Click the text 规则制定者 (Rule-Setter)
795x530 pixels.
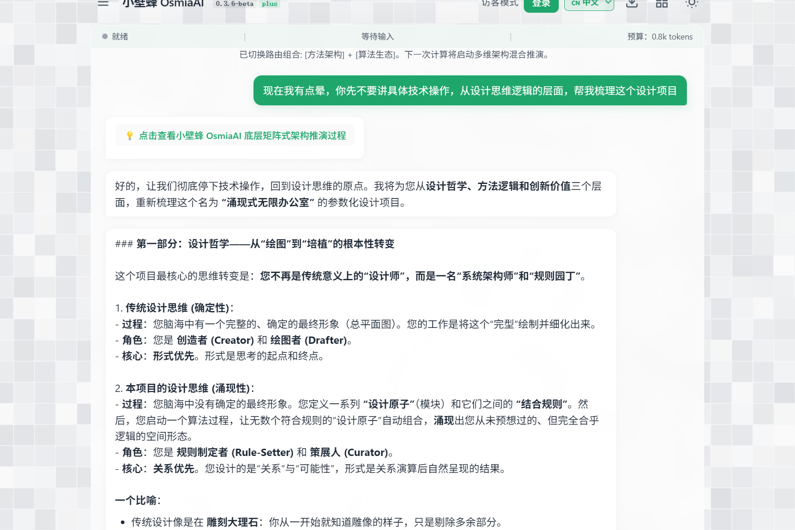pos(235,452)
